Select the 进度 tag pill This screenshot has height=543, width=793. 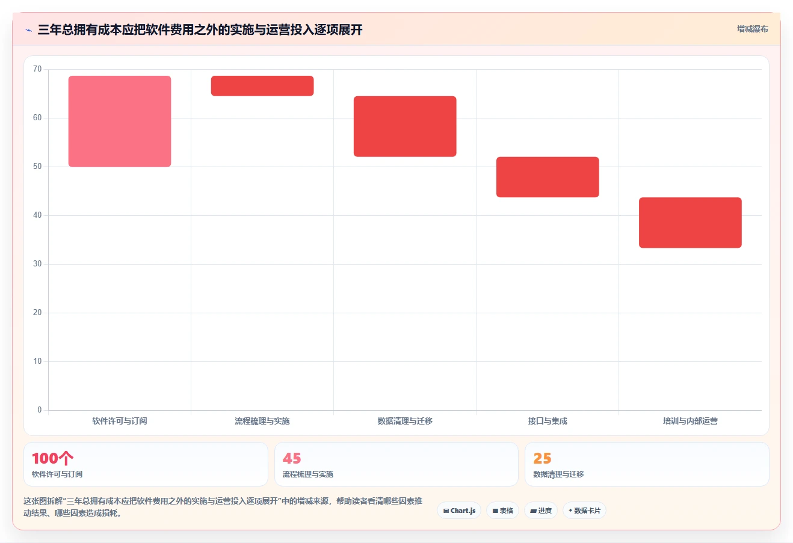pos(541,511)
